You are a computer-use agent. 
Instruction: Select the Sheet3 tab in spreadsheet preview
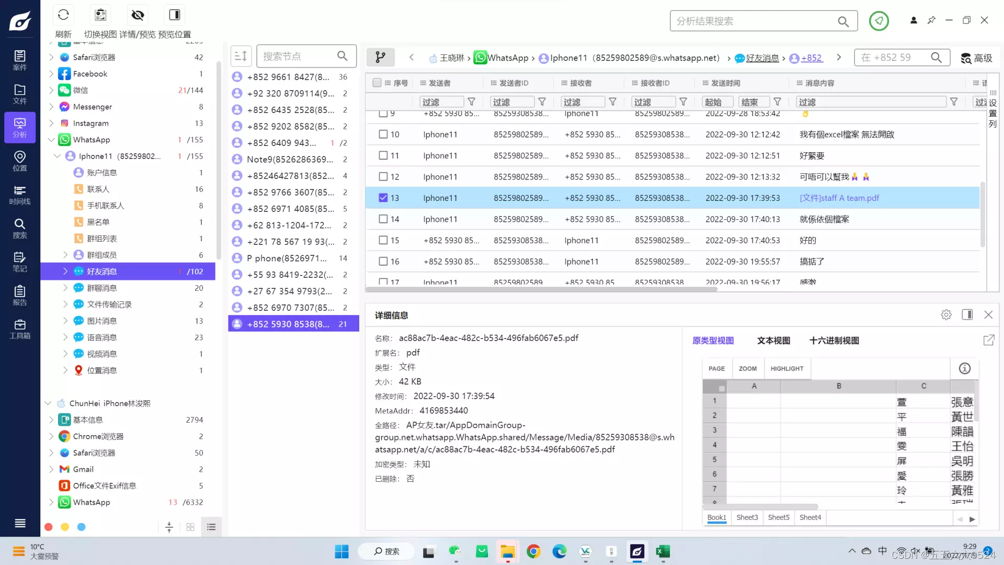747,517
